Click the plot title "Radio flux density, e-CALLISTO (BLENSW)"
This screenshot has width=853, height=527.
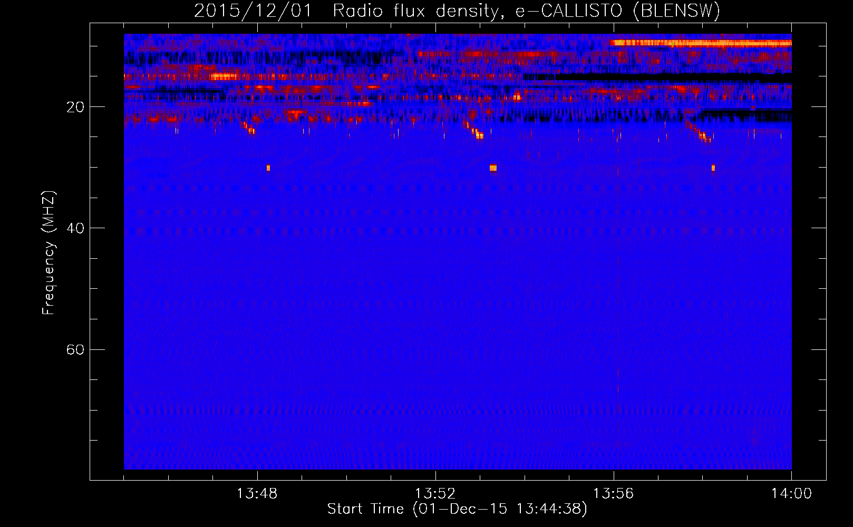[526, 11]
